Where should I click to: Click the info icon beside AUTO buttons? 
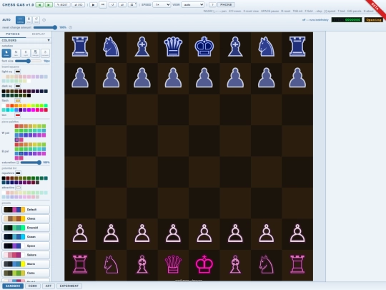(44, 20)
